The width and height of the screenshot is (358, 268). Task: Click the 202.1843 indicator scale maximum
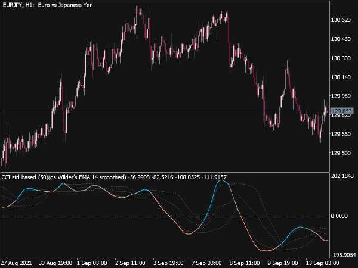(x=342, y=176)
